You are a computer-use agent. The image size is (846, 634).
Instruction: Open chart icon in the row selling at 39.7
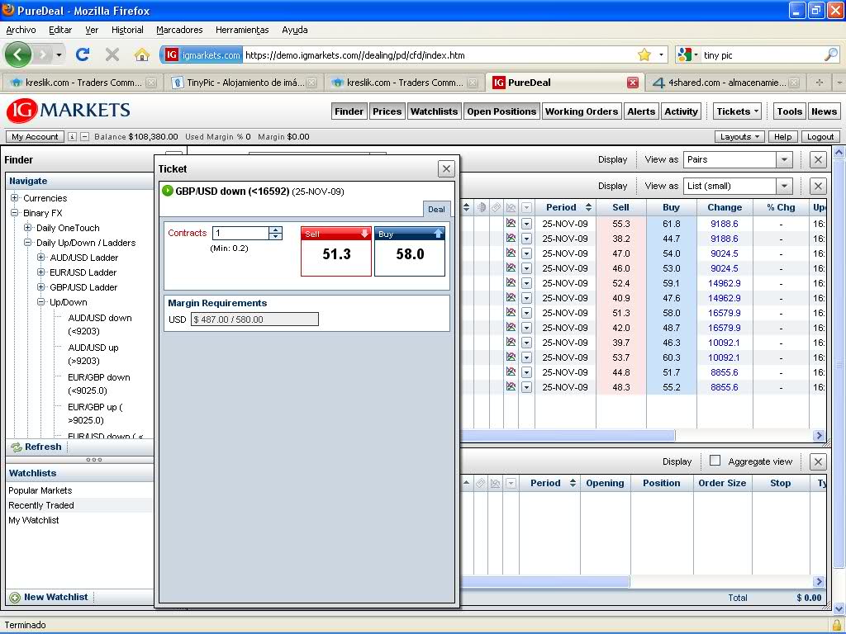tap(511, 342)
